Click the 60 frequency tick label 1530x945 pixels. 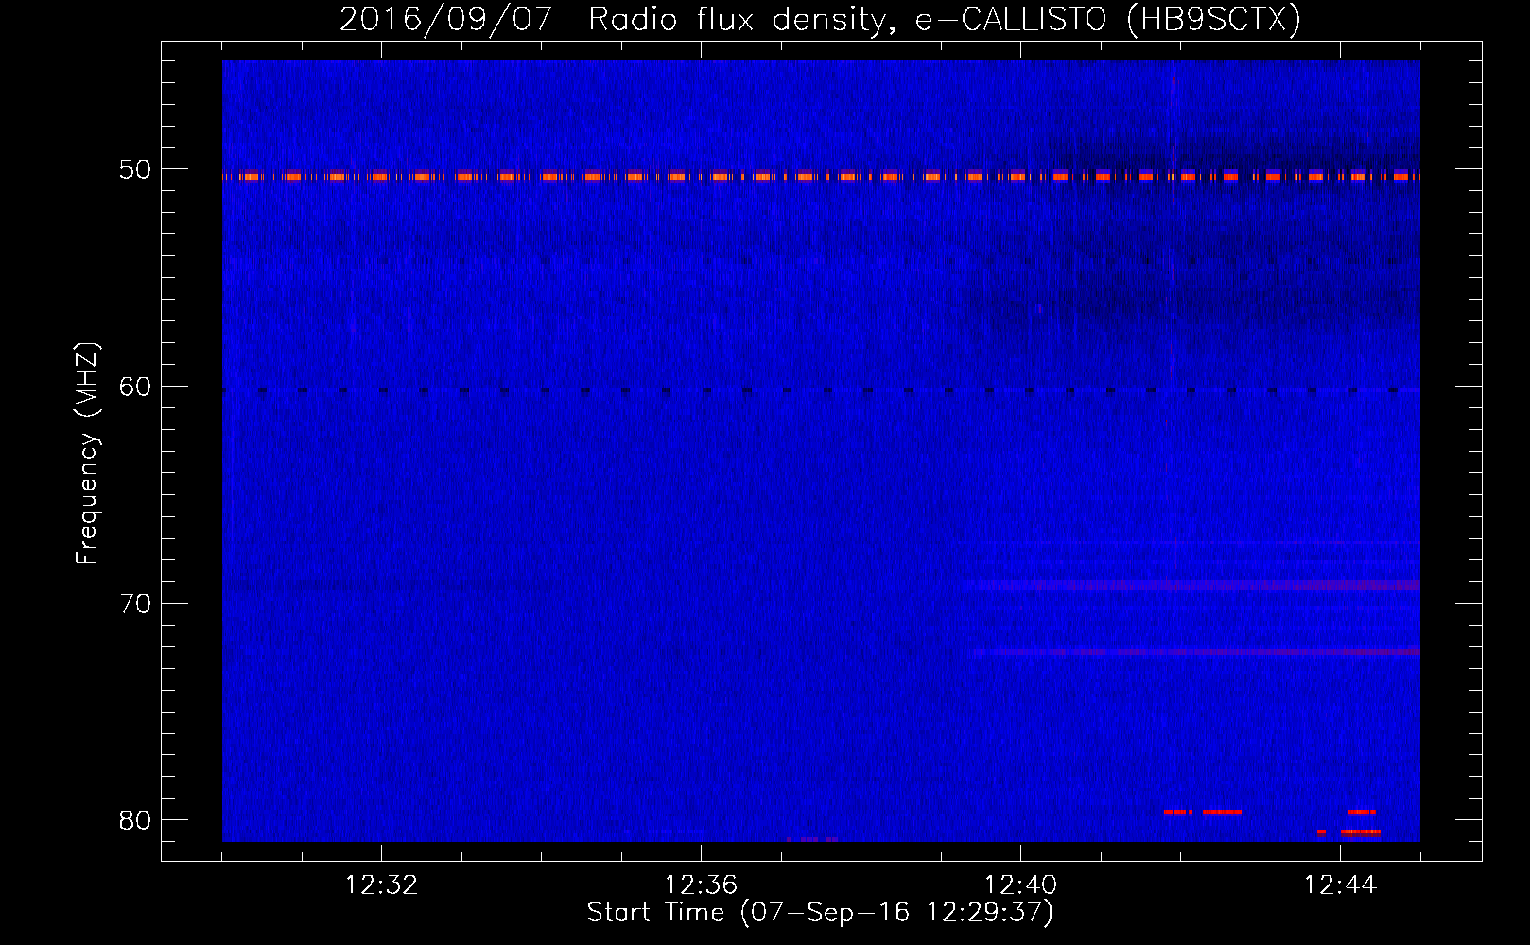[135, 387]
